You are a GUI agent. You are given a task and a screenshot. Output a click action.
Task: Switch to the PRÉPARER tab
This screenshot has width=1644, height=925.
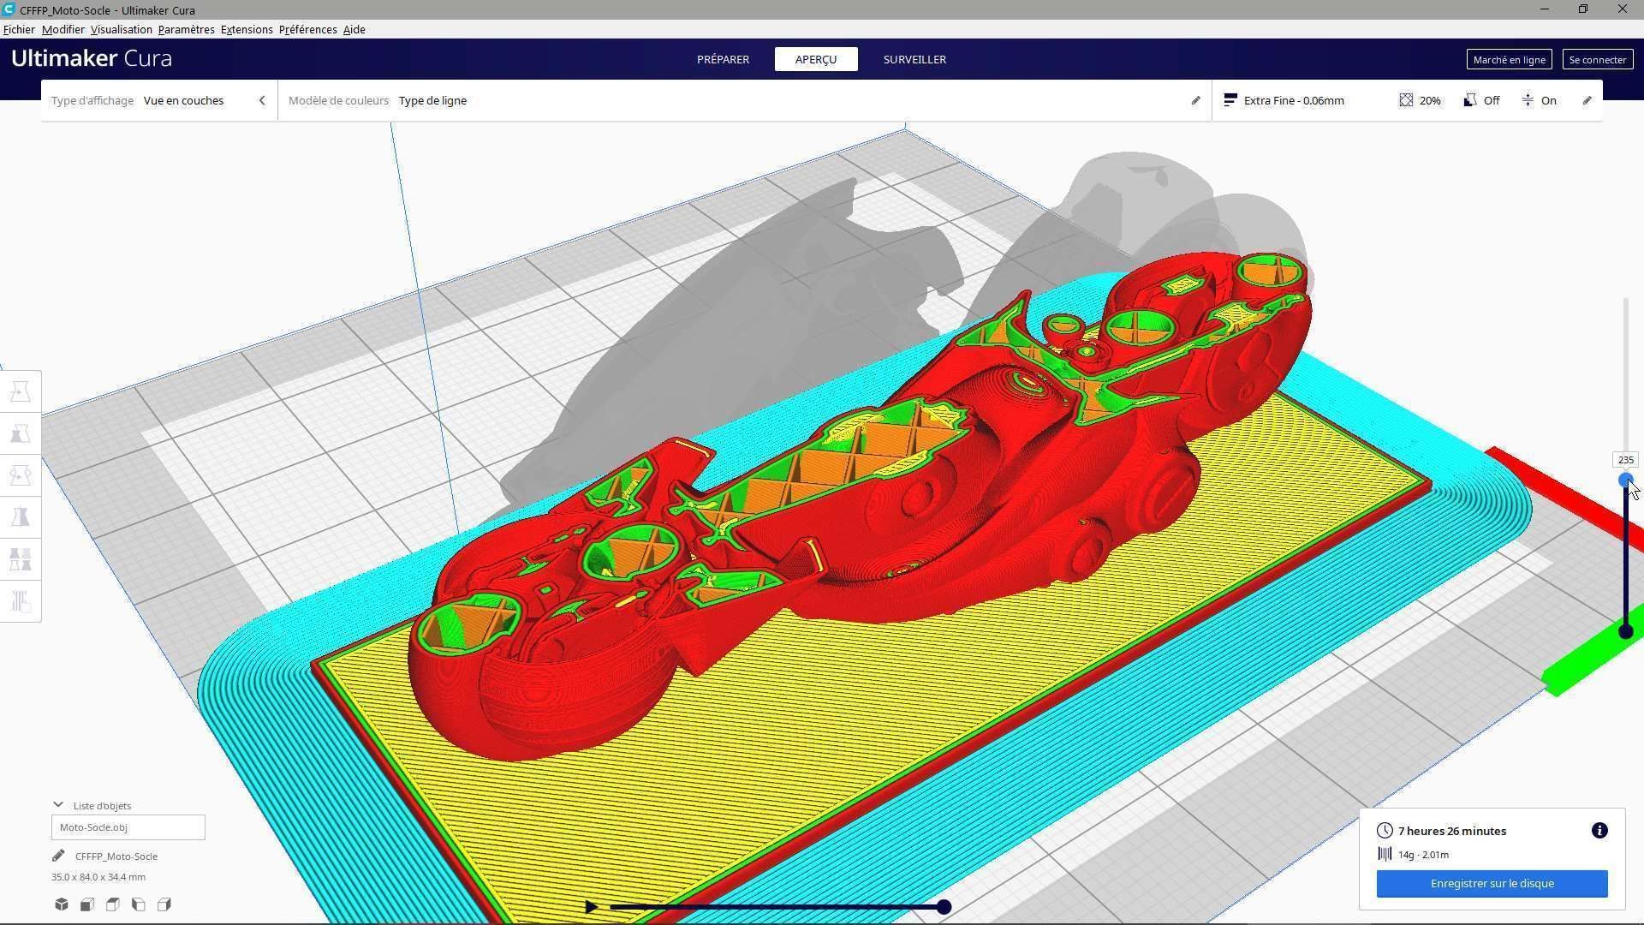tap(723, 59)
